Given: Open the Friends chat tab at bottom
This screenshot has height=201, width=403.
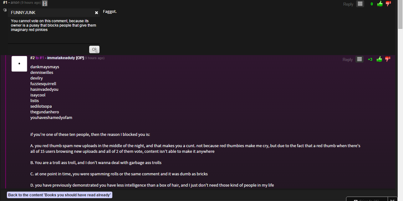Looking at the screenshot, I should (367, 199).
